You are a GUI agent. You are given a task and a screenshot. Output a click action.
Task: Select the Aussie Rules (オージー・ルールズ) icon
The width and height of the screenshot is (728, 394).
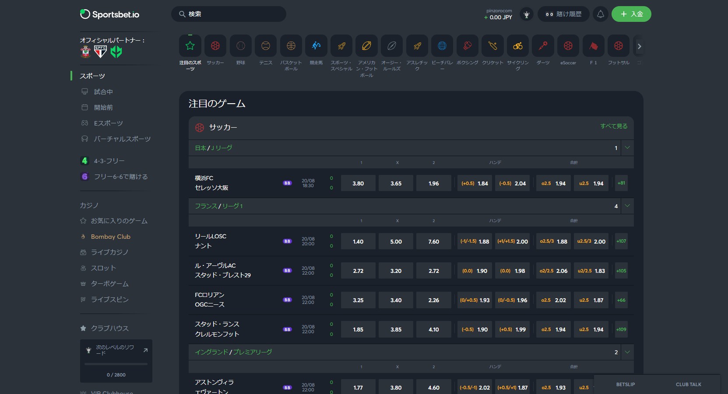pos(392,46)
